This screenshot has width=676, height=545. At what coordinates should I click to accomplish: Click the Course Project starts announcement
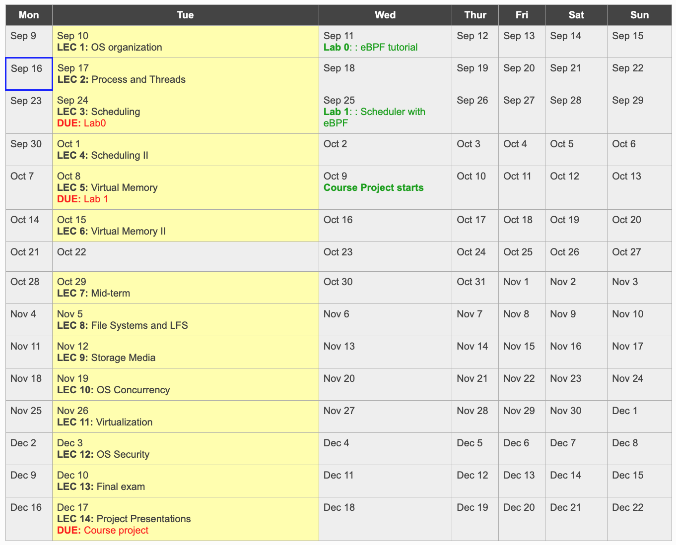(373, 187)
